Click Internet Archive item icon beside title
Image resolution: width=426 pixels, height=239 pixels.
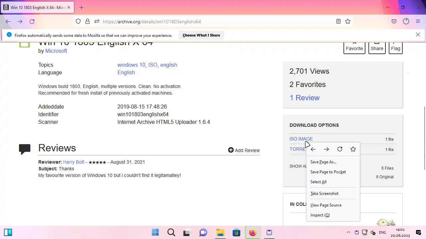click(24, 45)
